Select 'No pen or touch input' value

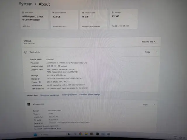(67, 88)
